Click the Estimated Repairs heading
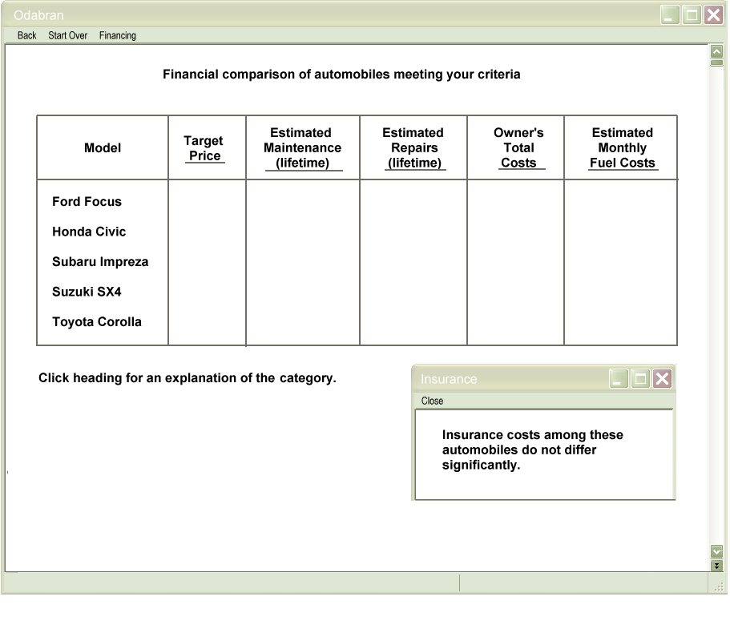 [413, 147]
